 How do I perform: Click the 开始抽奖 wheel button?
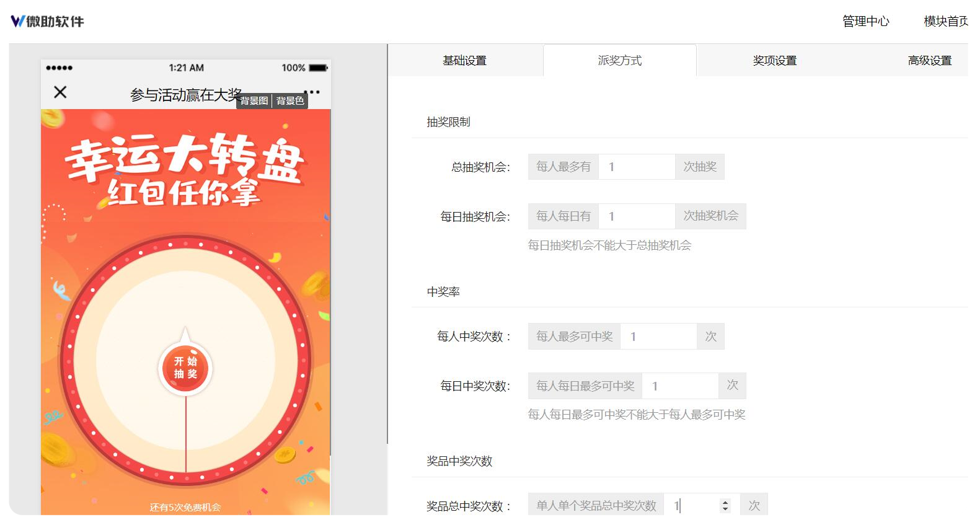(x=185, y=368)
